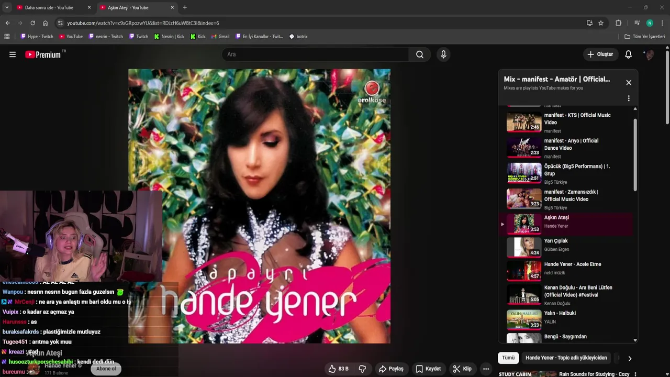
Task: Like the video with thumbs up
Action: [338, 369]
